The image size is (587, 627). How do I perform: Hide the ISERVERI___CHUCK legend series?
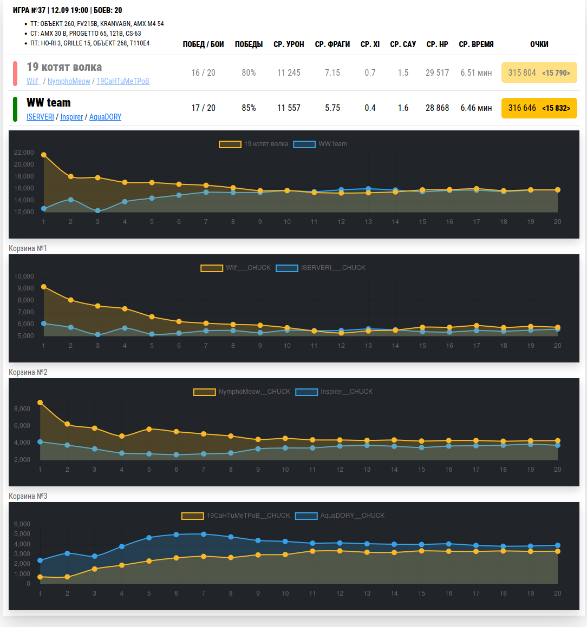[321, 268]
